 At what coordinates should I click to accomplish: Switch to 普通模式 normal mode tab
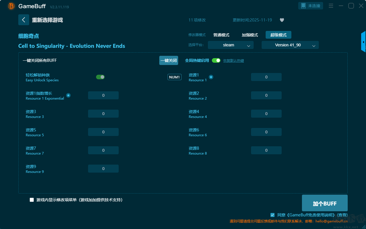221,35
